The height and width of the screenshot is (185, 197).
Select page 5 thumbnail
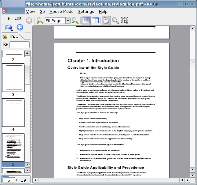tap(13, 147)
